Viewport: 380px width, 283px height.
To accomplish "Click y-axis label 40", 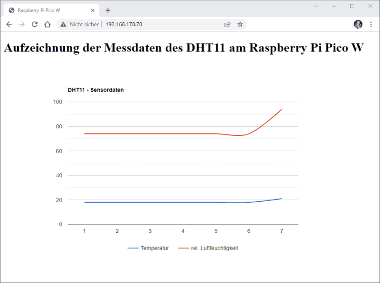I will click(59, 175).
